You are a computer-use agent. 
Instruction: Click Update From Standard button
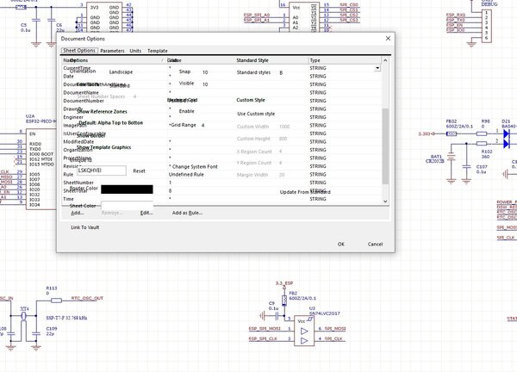point(305,192)
